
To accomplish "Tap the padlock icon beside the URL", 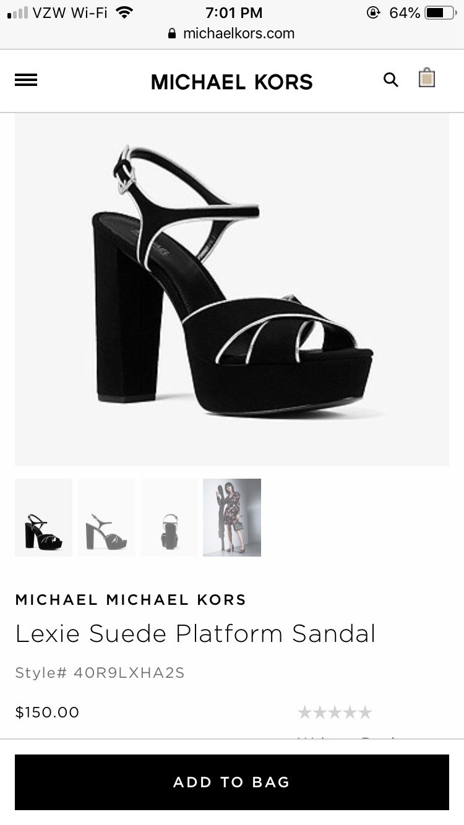I will (x=172, y=33).
